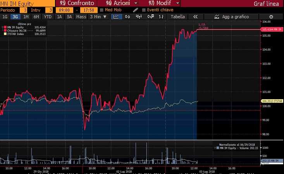Click the 105.4264 MN IM price label
The image size is (284, 174).
pos(272,29)
